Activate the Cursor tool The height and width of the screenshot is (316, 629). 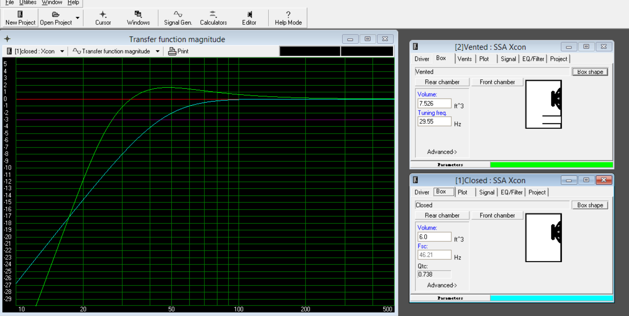pyautogui.click(x=103, y=18)
